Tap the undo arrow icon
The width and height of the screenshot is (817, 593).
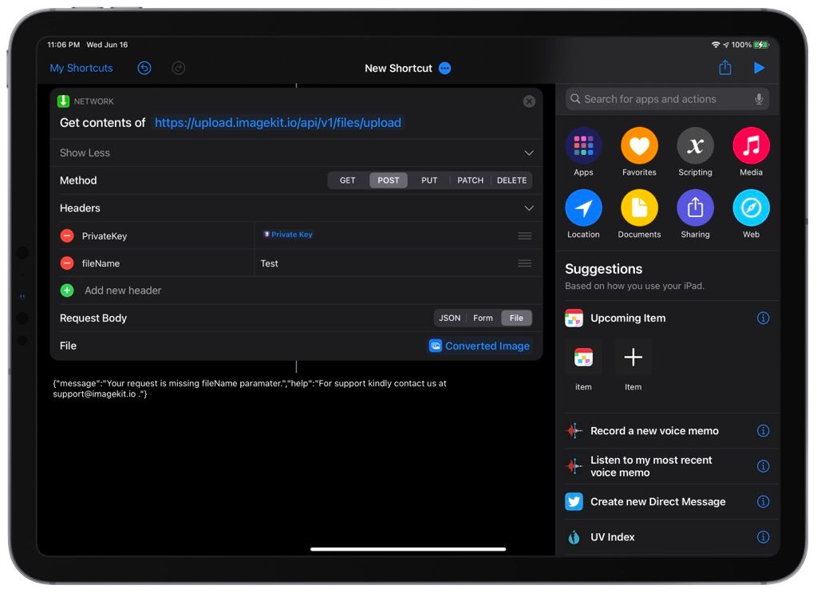pyautogui.click(x=144, y=69)
